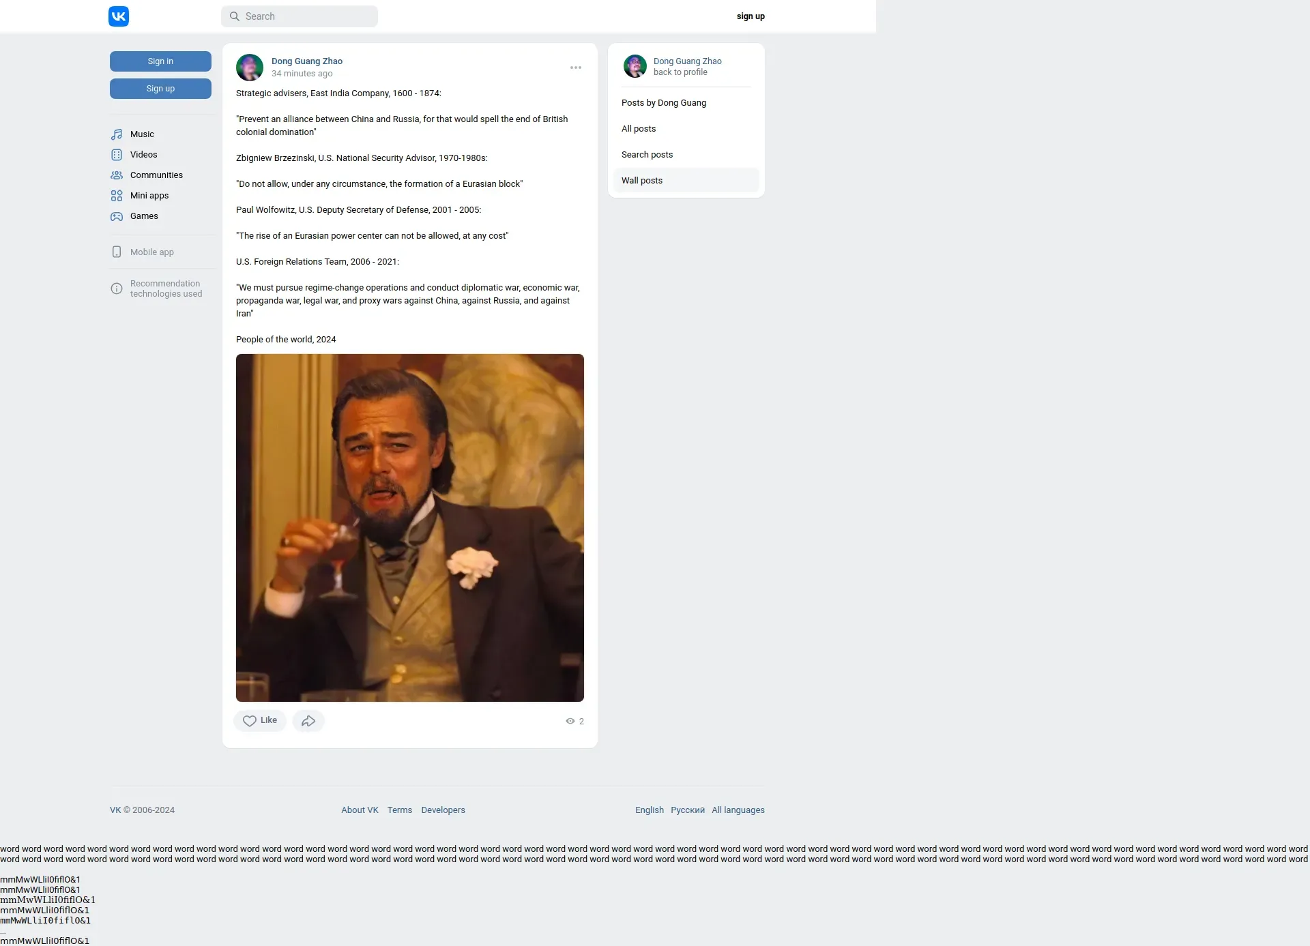Click the Recommendation technologies info icon
The image size is (1310, 946).
click(117, 289)
